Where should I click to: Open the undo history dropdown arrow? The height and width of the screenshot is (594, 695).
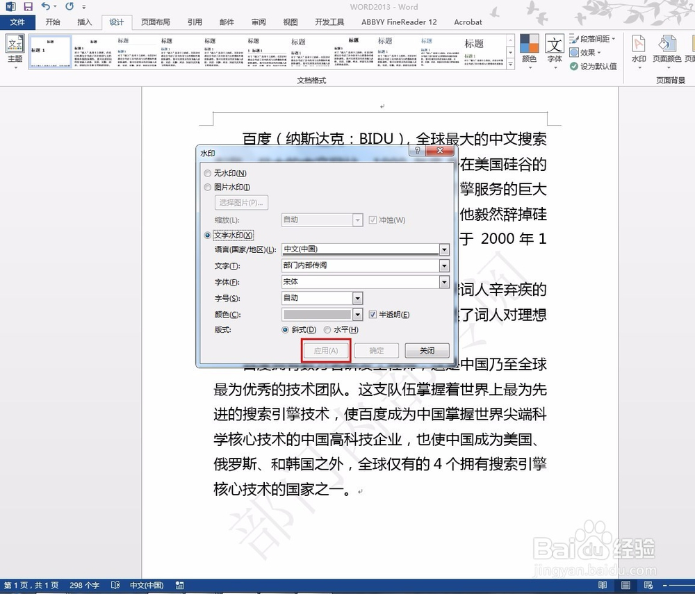tap(55, 6)
